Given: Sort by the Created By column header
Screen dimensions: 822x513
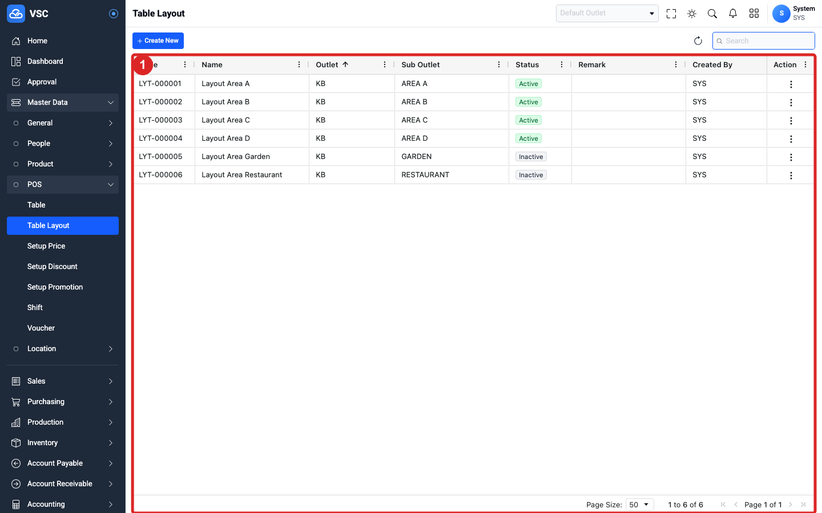Looking at the screenshot, I should (x=712, y=65).
